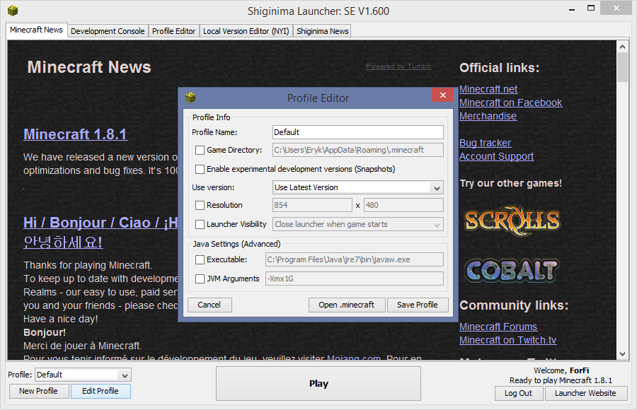Enable the JVM Arguments checkbox
The image size is (637, 410).
(x=200, y=279)
